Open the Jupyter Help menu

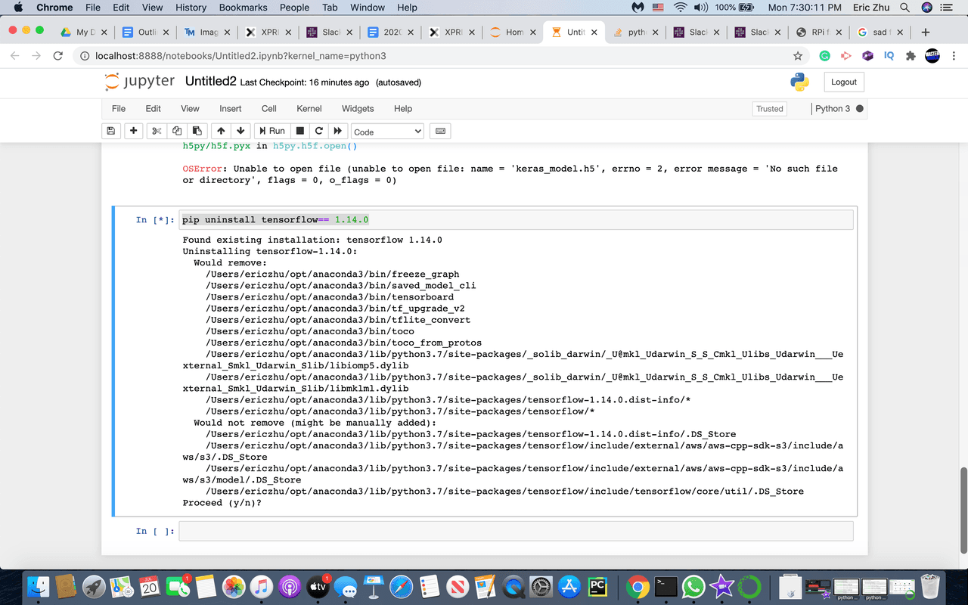coord(403,108)
